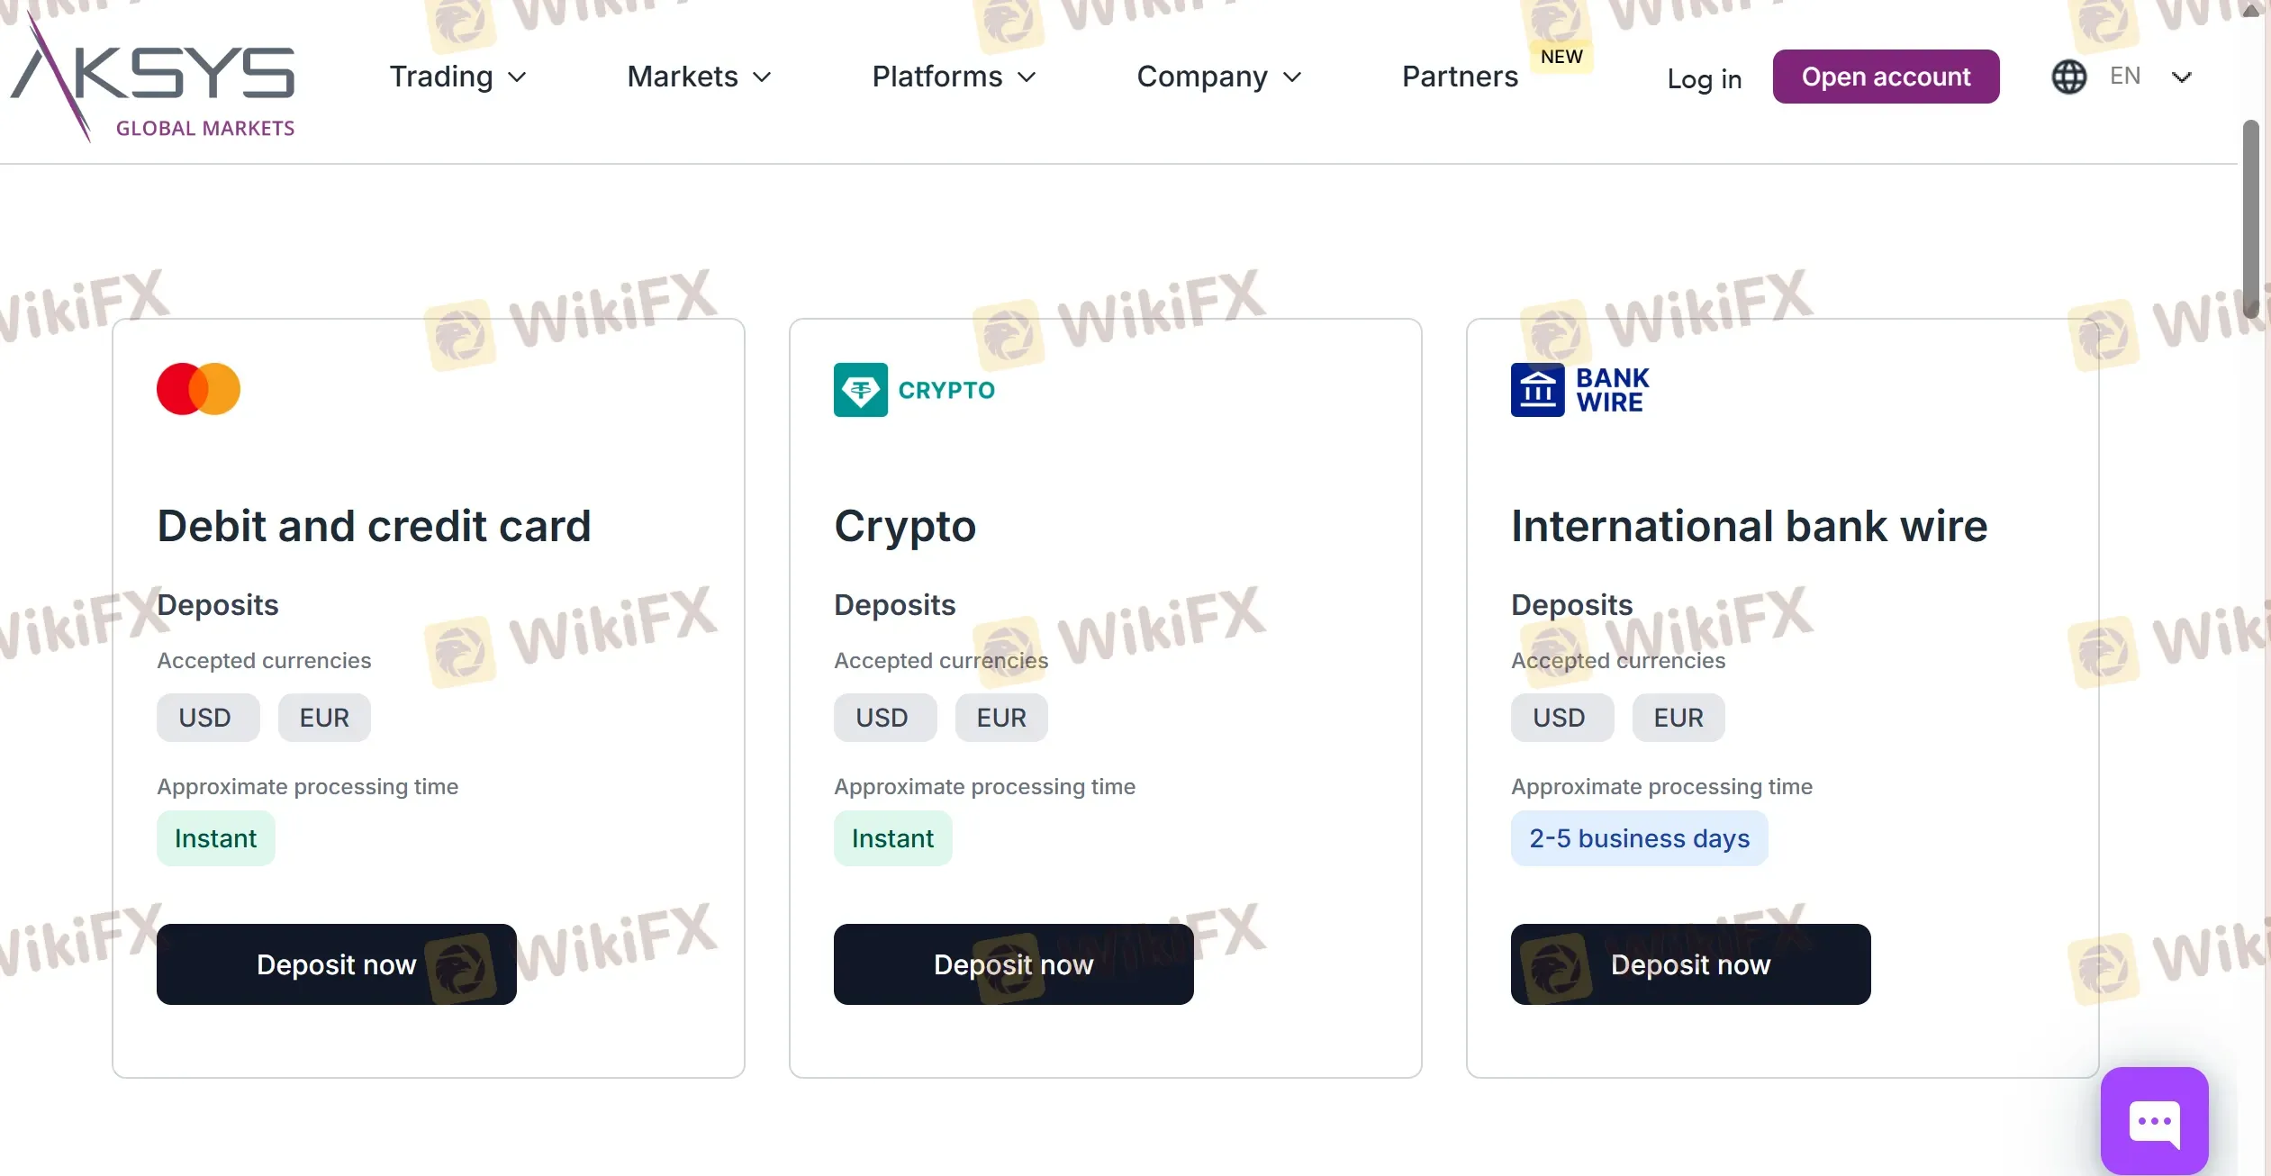The image size is (2271, 1176).
Task: Select the EUR currency pill under international bank wire
Action: pyautogui.click(x=1678, y=718)
